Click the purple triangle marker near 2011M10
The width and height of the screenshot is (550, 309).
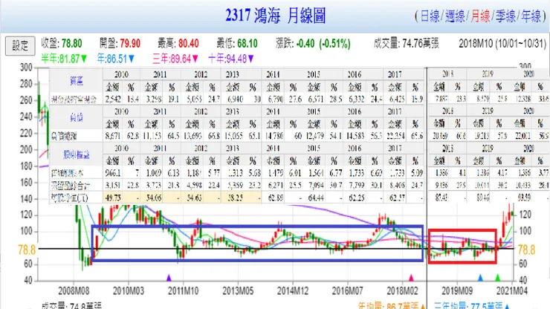(x=169, y=278)
